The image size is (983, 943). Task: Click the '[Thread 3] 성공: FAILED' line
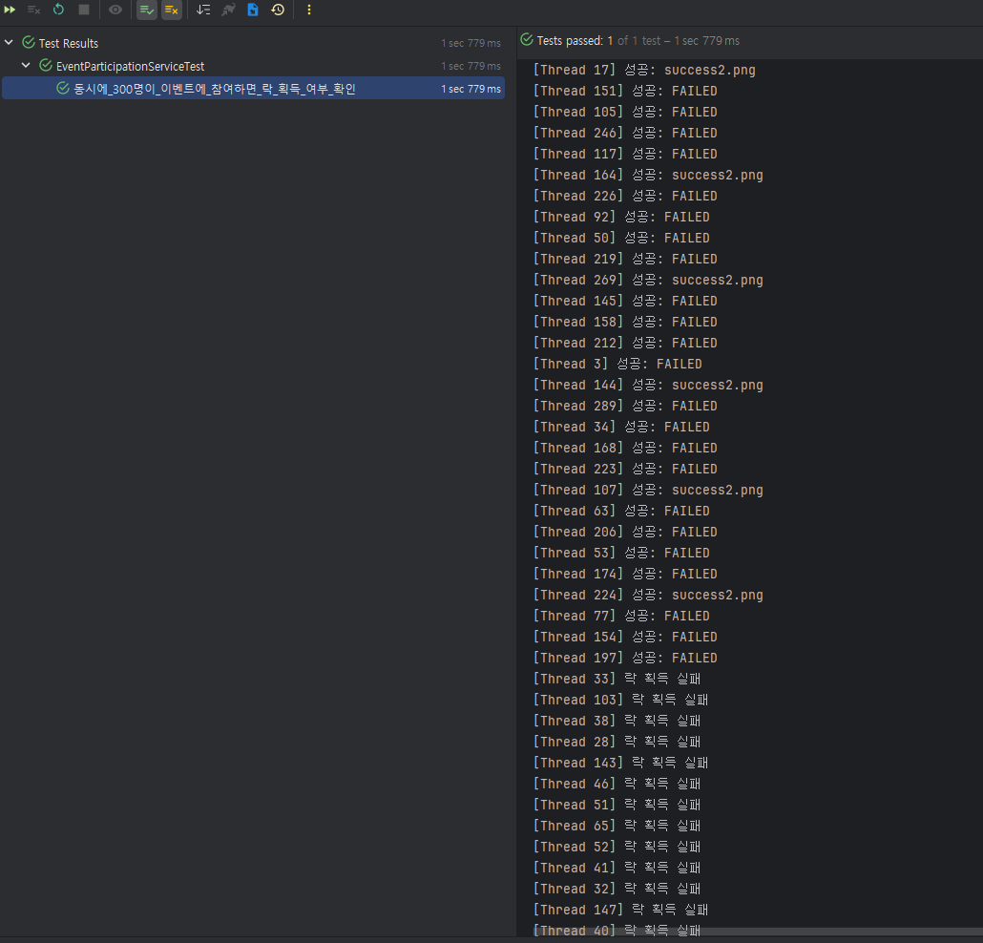(617, 365)
